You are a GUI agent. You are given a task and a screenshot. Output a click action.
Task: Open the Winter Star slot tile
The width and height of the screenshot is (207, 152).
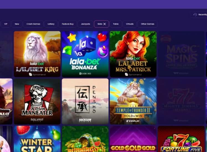[37, 139]
